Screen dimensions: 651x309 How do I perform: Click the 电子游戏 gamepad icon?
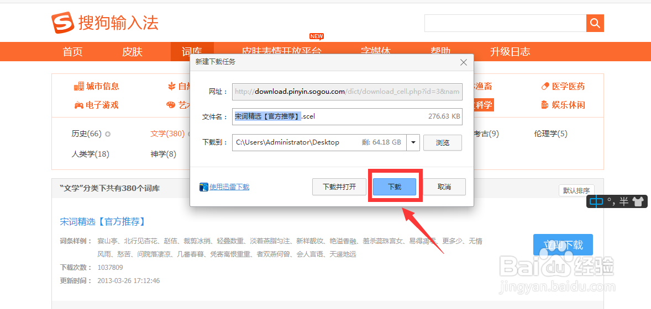point(79,105)
